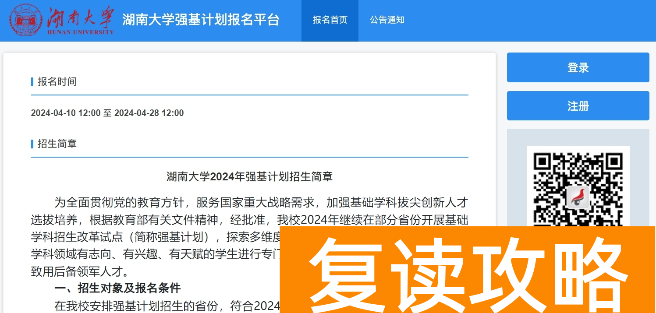Open the 公告通知 tab
The image size is (656, 313).
point(387,20)
